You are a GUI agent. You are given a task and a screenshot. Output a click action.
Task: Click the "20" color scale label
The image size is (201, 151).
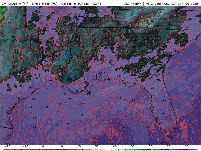79,146
